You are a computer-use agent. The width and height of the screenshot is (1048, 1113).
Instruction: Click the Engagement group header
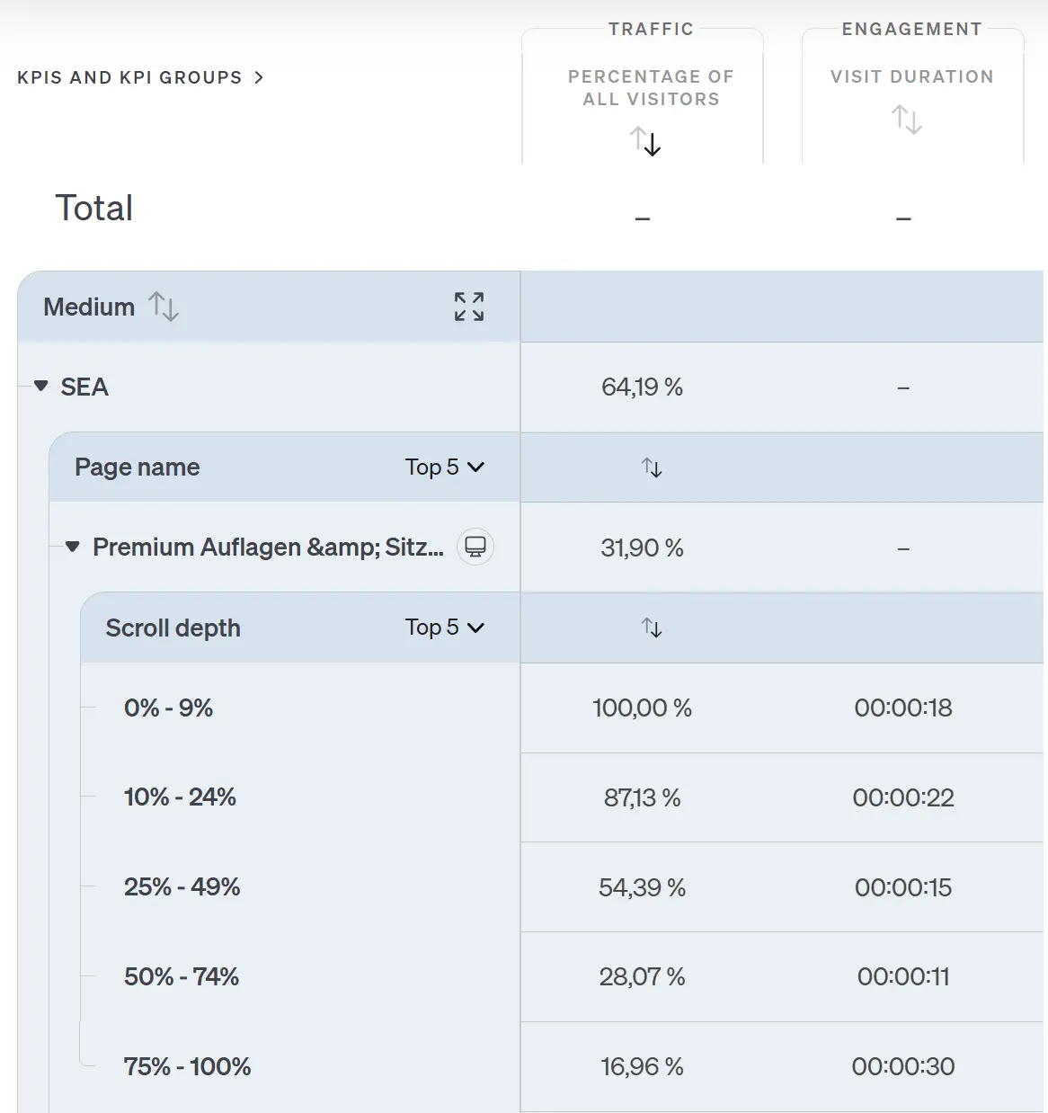point(911,29)
